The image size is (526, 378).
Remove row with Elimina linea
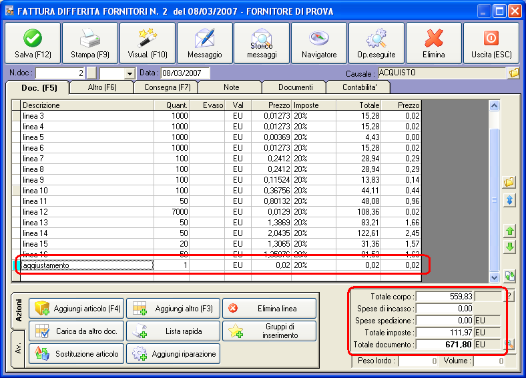click(270, 308)
